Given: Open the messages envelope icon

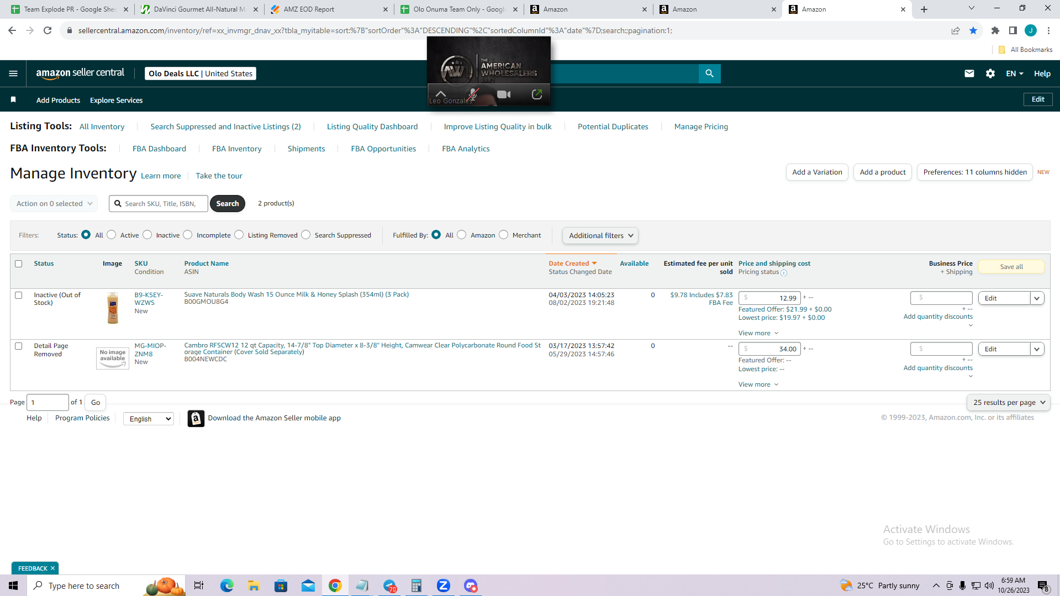Looking at the screenshot, I should (x=969, y=73).
